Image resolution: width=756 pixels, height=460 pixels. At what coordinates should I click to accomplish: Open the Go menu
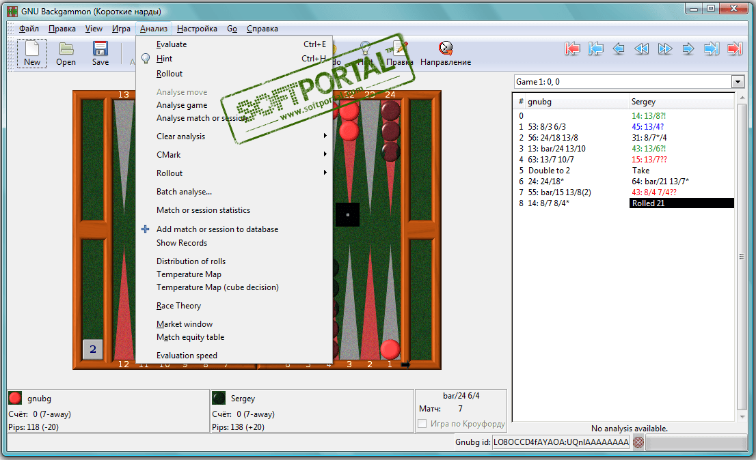232,29
